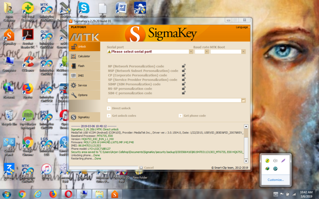Open the Unlock tab in SigmaKey sidebar
Viewport: 319px width, 199px height.
tap(85, 47)
